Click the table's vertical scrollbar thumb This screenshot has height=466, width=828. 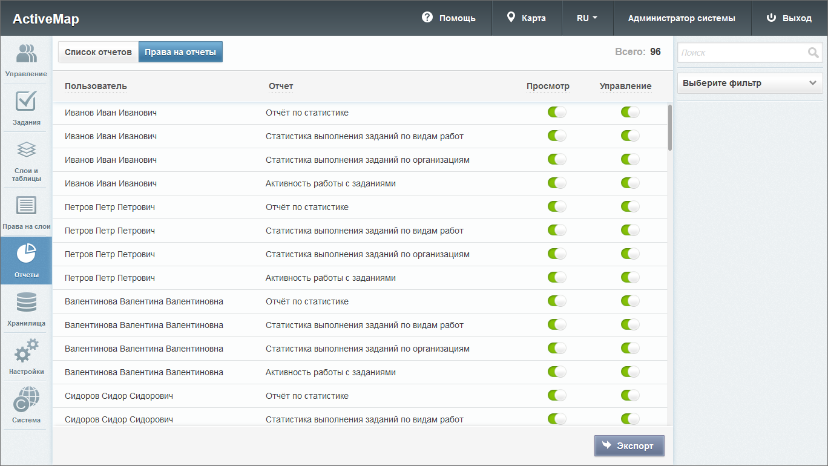click(669, 127)
